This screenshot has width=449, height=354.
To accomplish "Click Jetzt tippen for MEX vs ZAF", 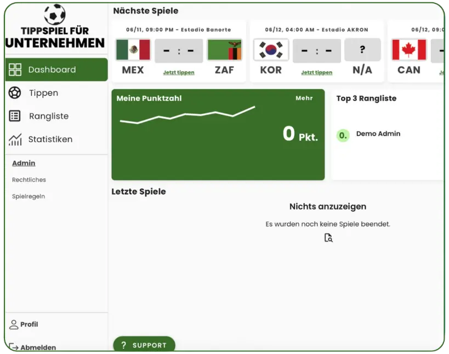I will pyautogui.click(x=179, y=72).
